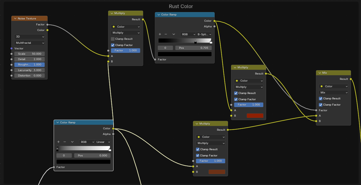This screenshot has height=185, width=361.
Task: Open the stop tools menu in the Linear Color Ramp
Action: click(72, 142)
